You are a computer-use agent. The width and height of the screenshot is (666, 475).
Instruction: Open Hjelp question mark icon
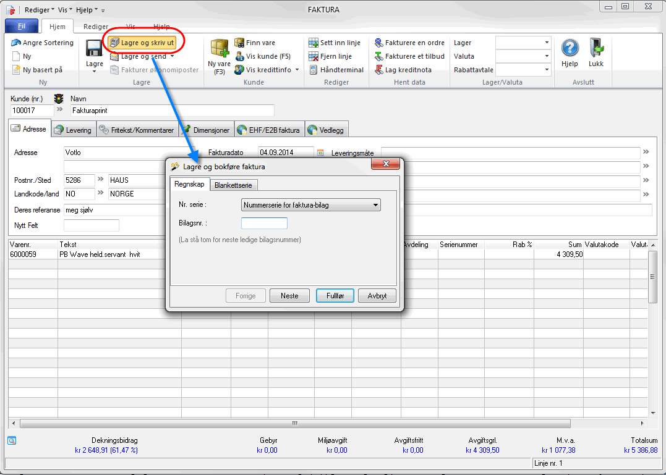coord(569,48)
